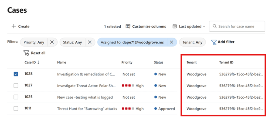Uncheck the case 1028 checkbox
Viewport: 276px width, 128px height.
(x=16, y=74)
